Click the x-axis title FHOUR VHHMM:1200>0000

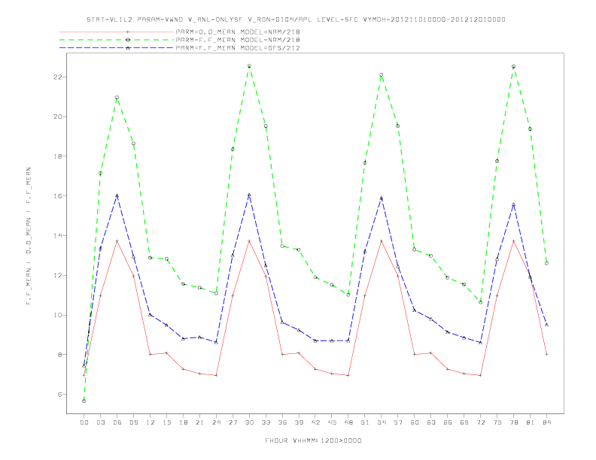[313, 440]
